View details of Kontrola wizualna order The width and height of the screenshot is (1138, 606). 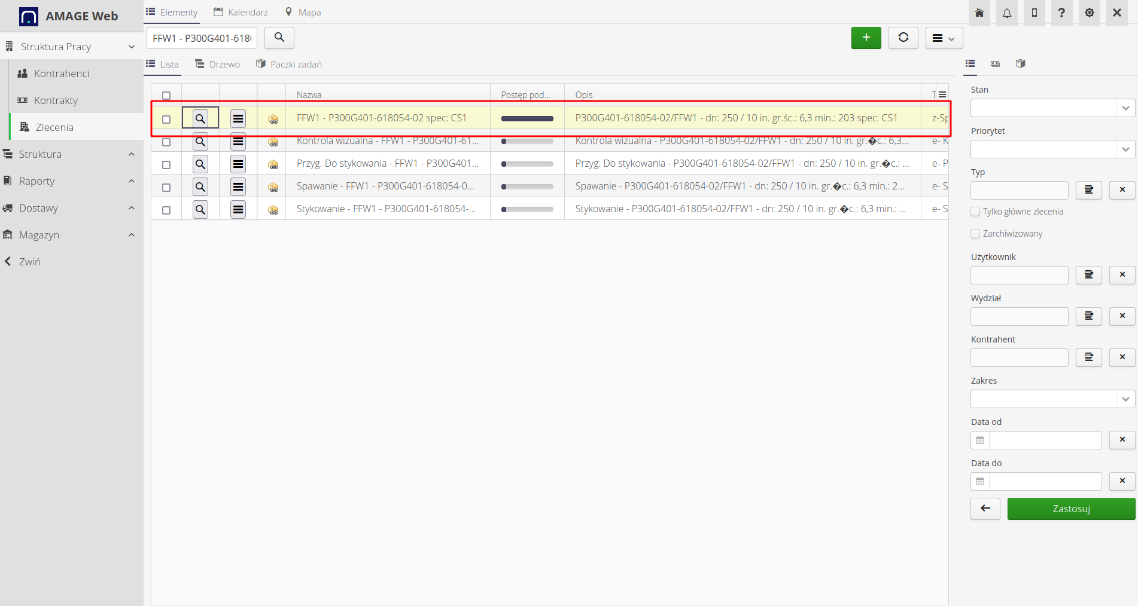click(200, 142)
